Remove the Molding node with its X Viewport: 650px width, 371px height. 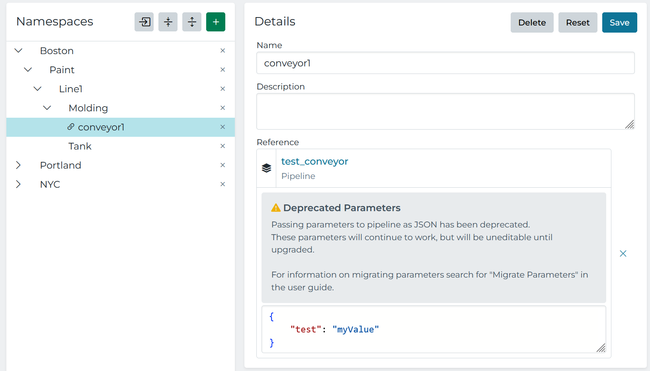click(223, 108)
